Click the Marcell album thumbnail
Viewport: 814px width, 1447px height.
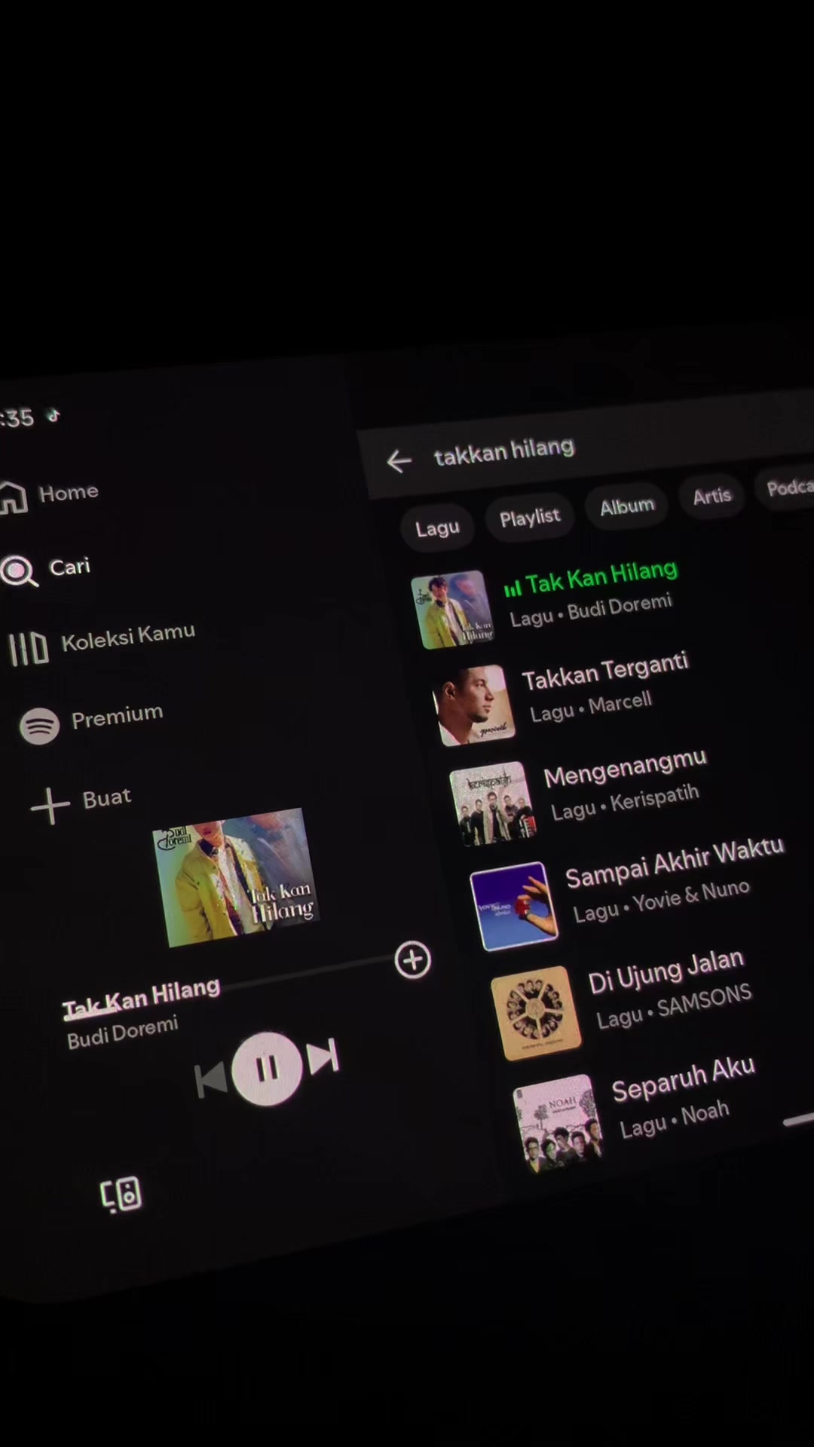pos(473,705)
